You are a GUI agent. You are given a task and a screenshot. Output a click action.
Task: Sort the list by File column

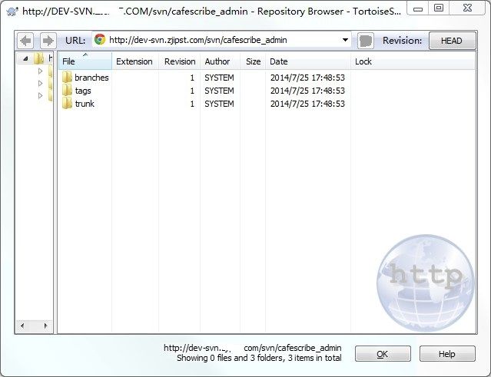pyautogui.click(x=85, y=61)
